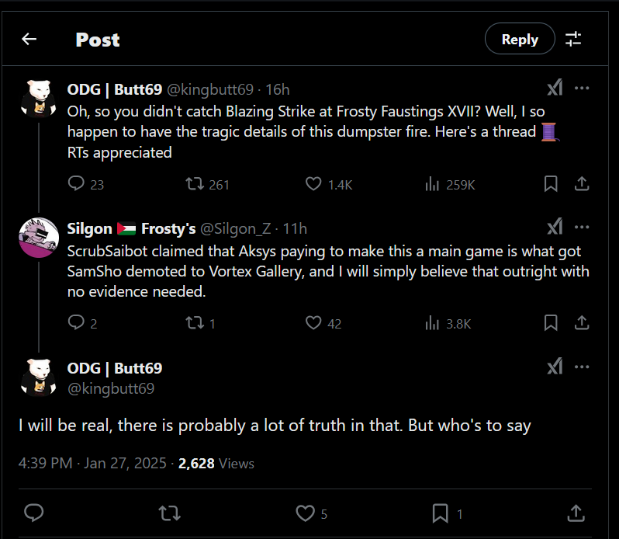
Task: Share the main post by kingbutt69
Action: pos(576,513)
